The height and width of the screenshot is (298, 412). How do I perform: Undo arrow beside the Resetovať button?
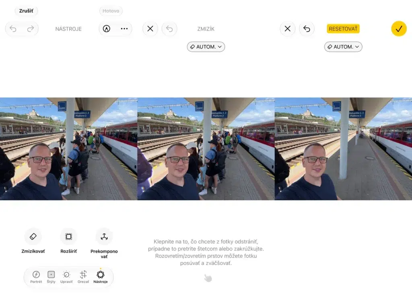click(x=307, y=29)
